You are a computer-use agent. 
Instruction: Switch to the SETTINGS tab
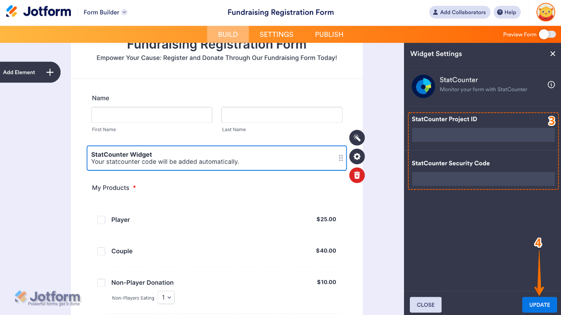tap(276, 34)
